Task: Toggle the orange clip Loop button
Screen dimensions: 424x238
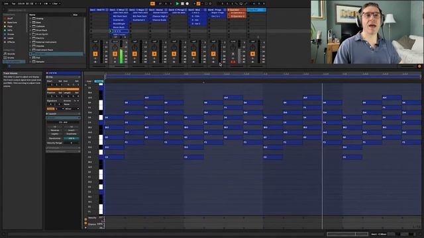Action: 63,89
